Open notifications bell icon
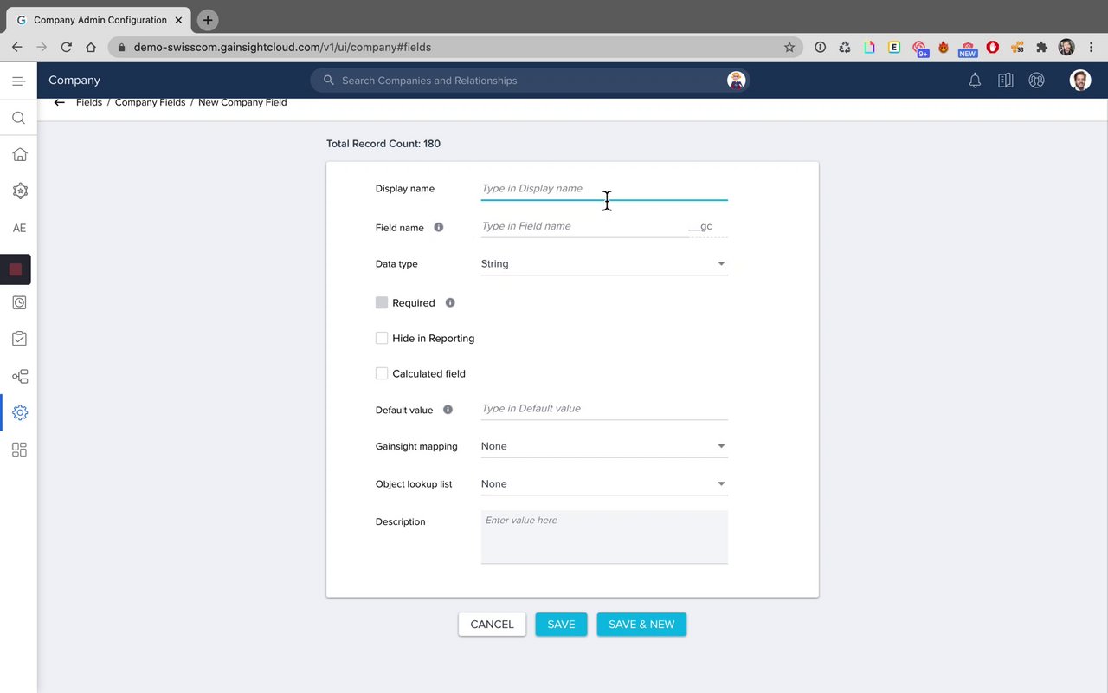Screen dimensions: 1108x693 [x=975, y=81]
